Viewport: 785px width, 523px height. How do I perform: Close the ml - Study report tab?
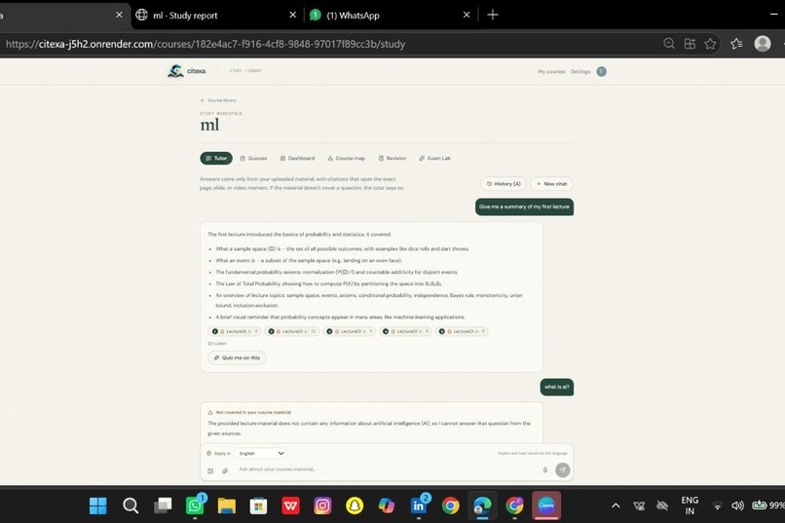point(293,15)
